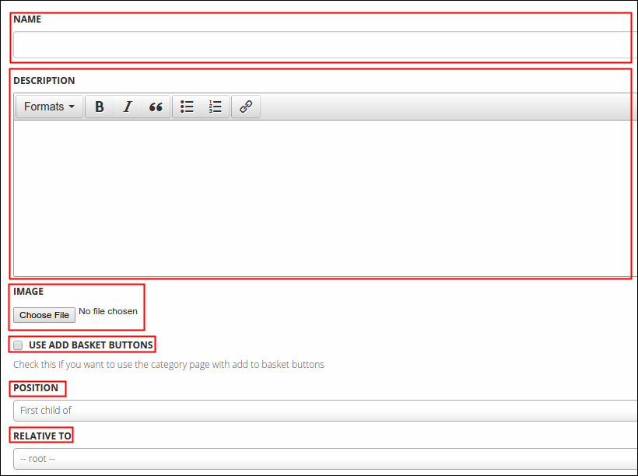Image resolution: width=638 pixels, height=476 pixels.
Task: Open the Relative To dropdown showing root
Action: tap(325, 459)
